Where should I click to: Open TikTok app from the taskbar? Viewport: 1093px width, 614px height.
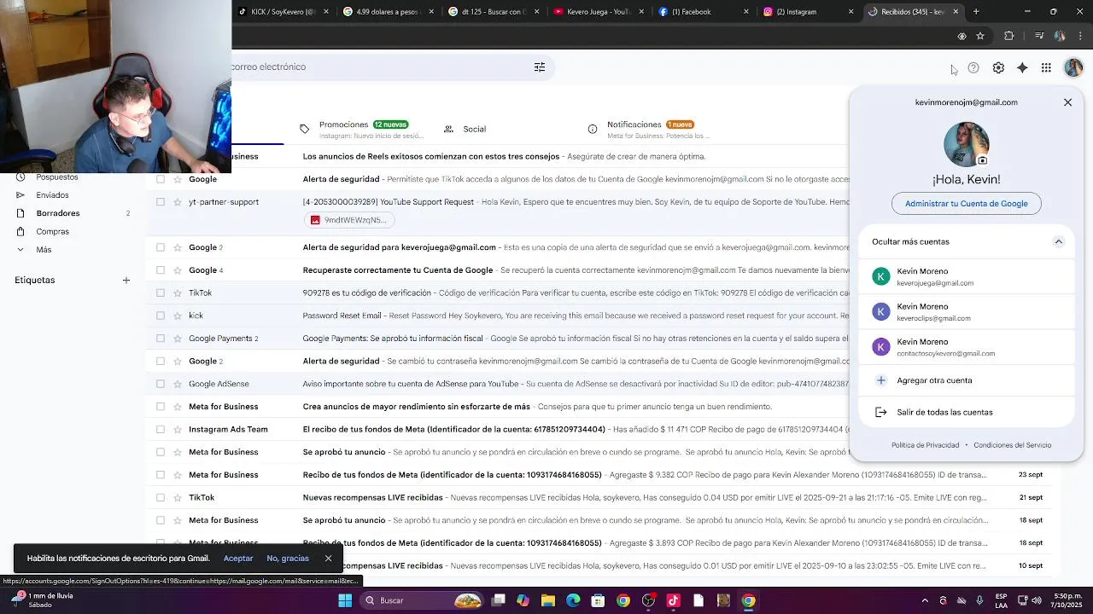(x=673, y=600)
